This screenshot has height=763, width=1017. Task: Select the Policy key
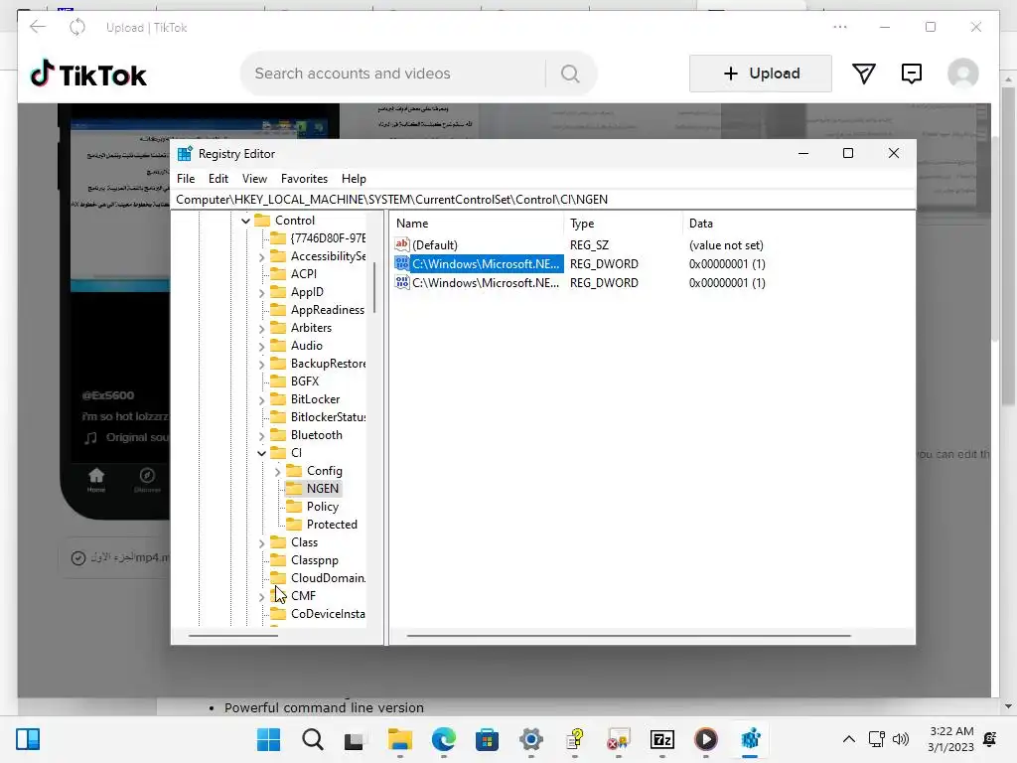pyautogui.click(x=323, y=507)
